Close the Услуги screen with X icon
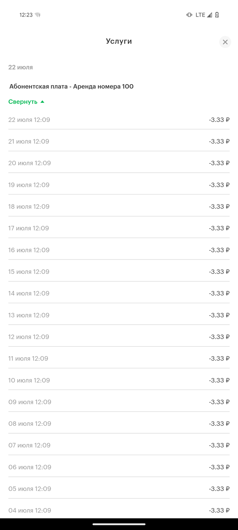This screenshot has height=530, width=238. [225, 42]
